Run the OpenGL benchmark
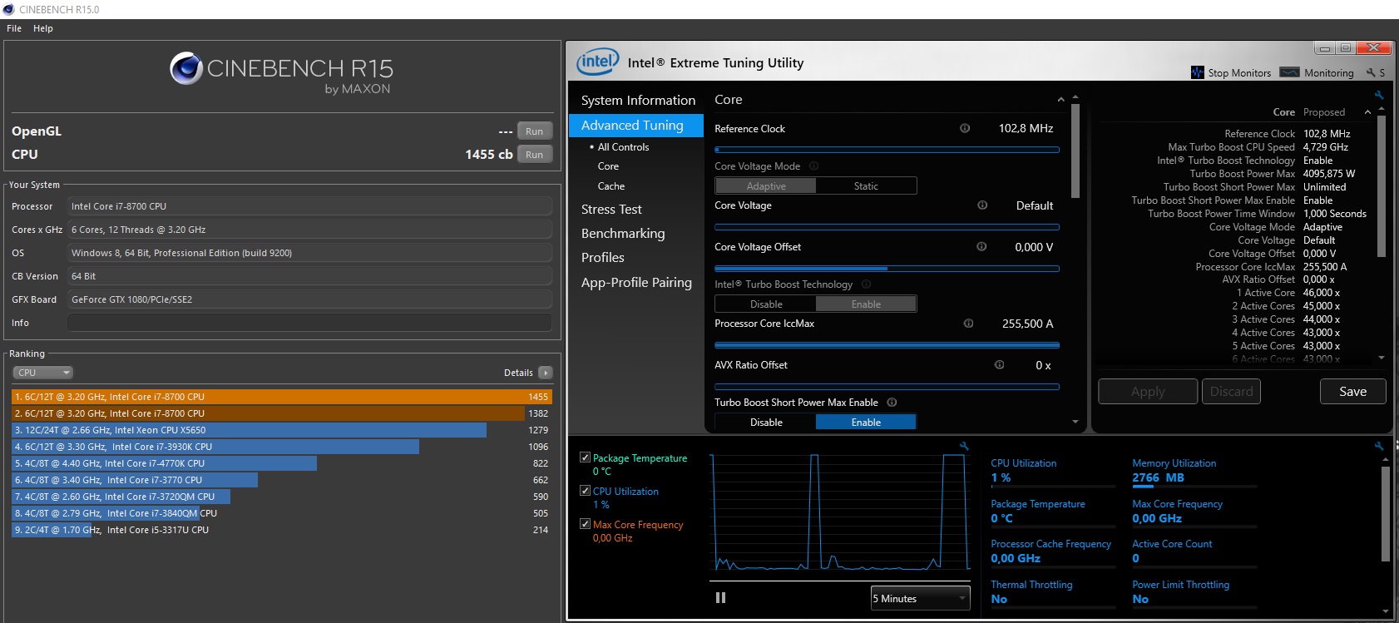Screen dimensions: 1399x623 click(535, 131)
